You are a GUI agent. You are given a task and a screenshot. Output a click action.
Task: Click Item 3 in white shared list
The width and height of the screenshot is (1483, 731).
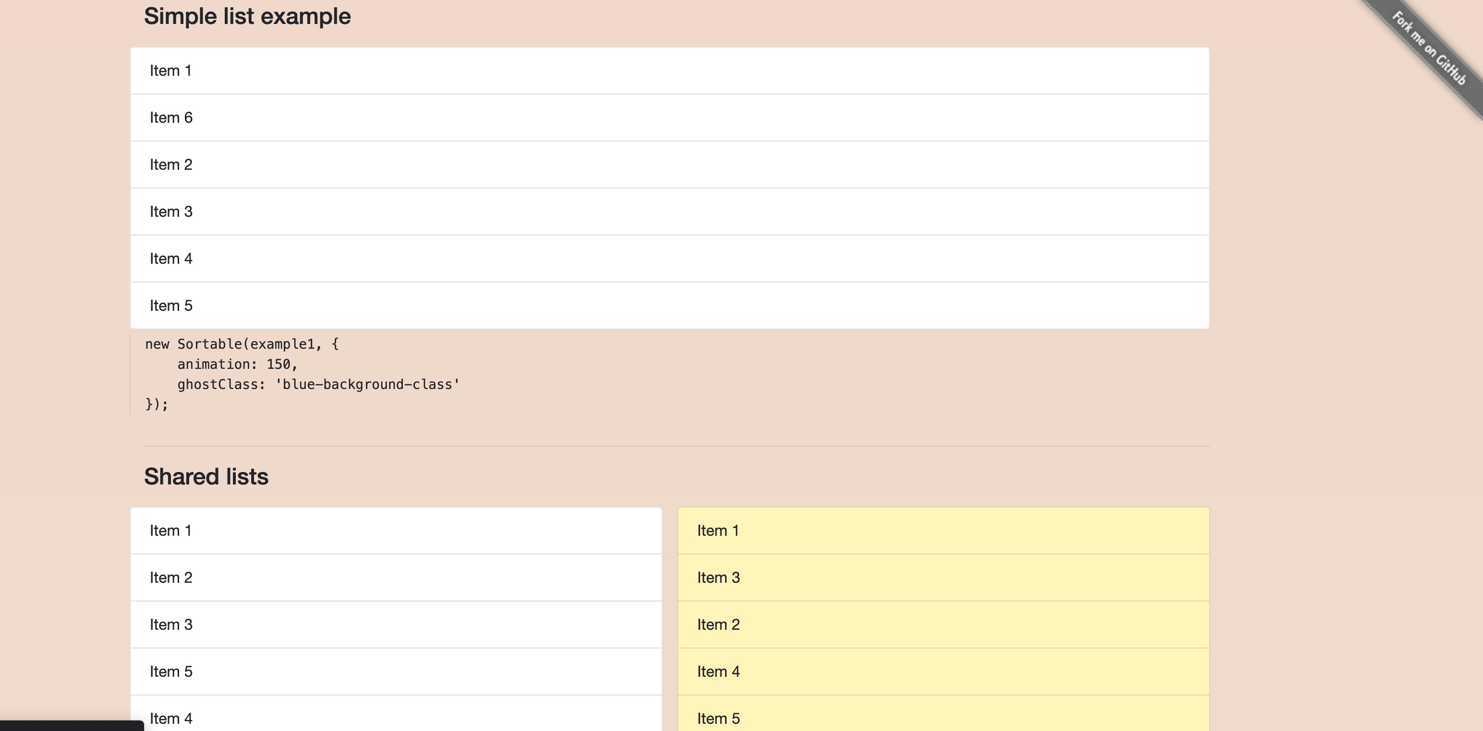click(396, 625)
